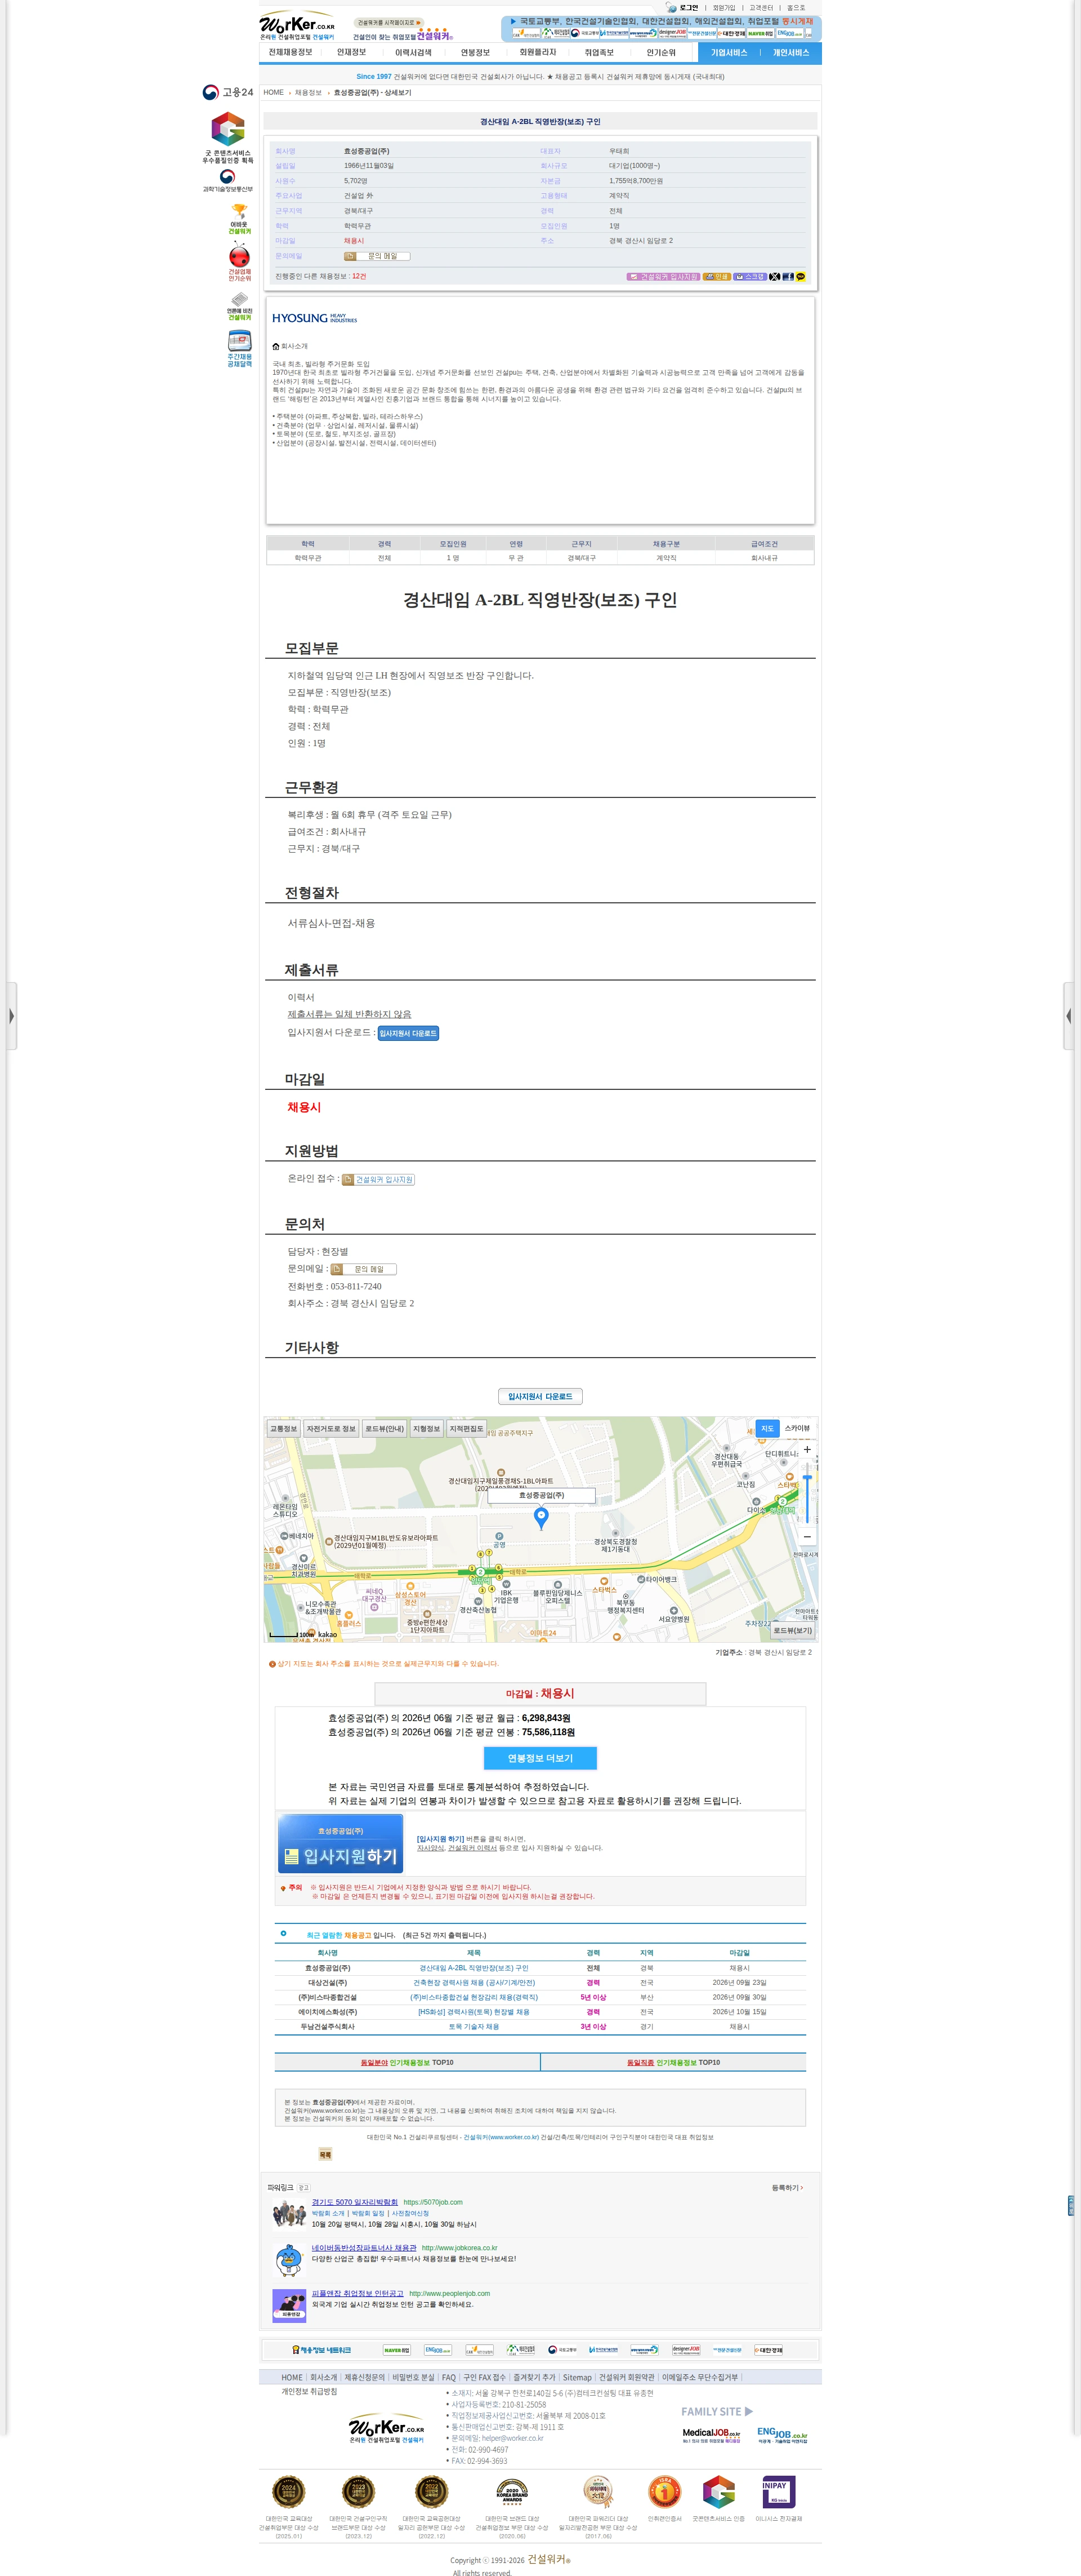Share the posting on X (Twitter) icon

tap(774, 276)
